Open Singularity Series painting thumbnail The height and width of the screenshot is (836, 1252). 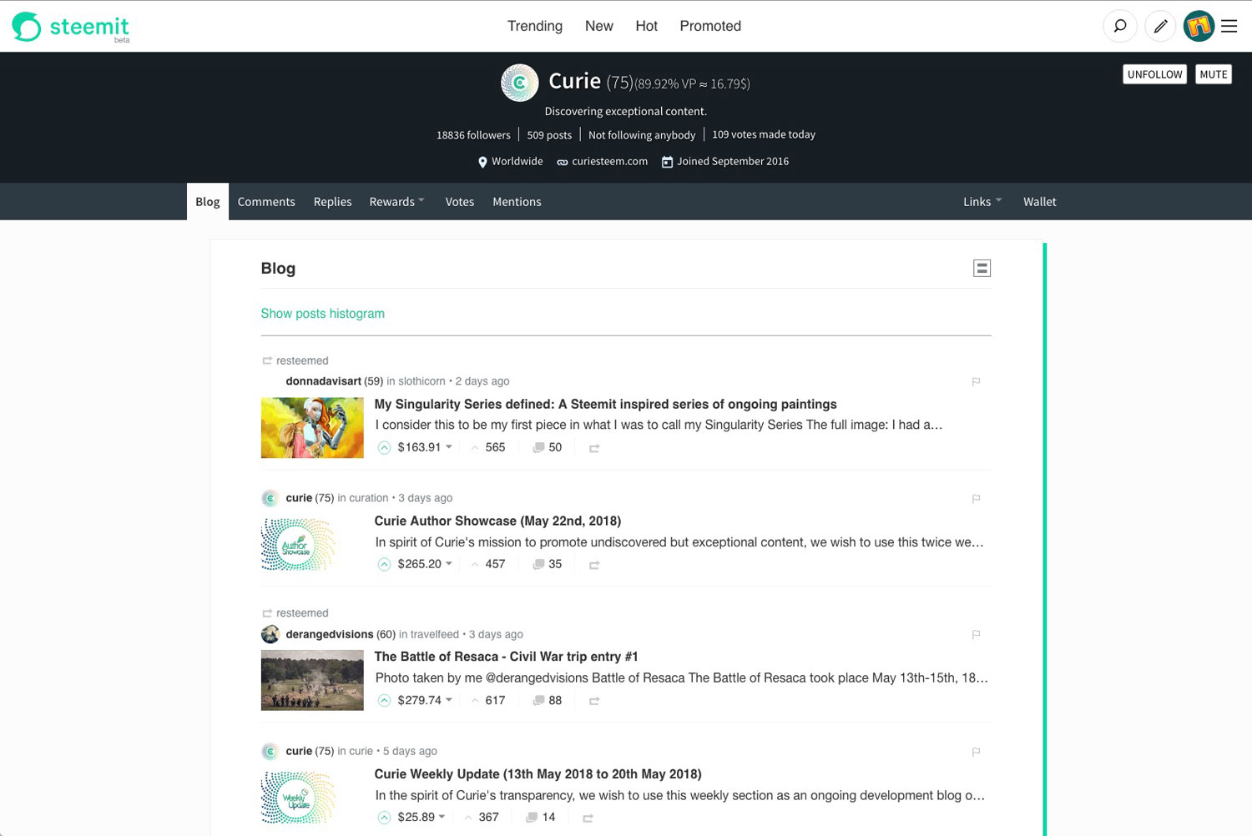tap(312, 428)
